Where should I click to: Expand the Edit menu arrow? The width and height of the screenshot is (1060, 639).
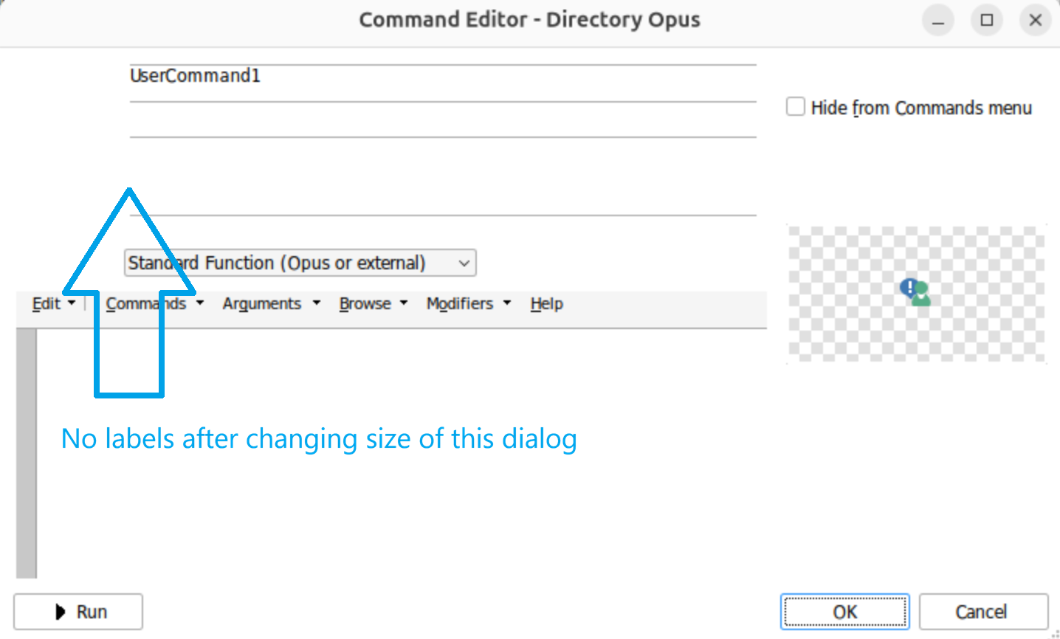tap(72, 303)
